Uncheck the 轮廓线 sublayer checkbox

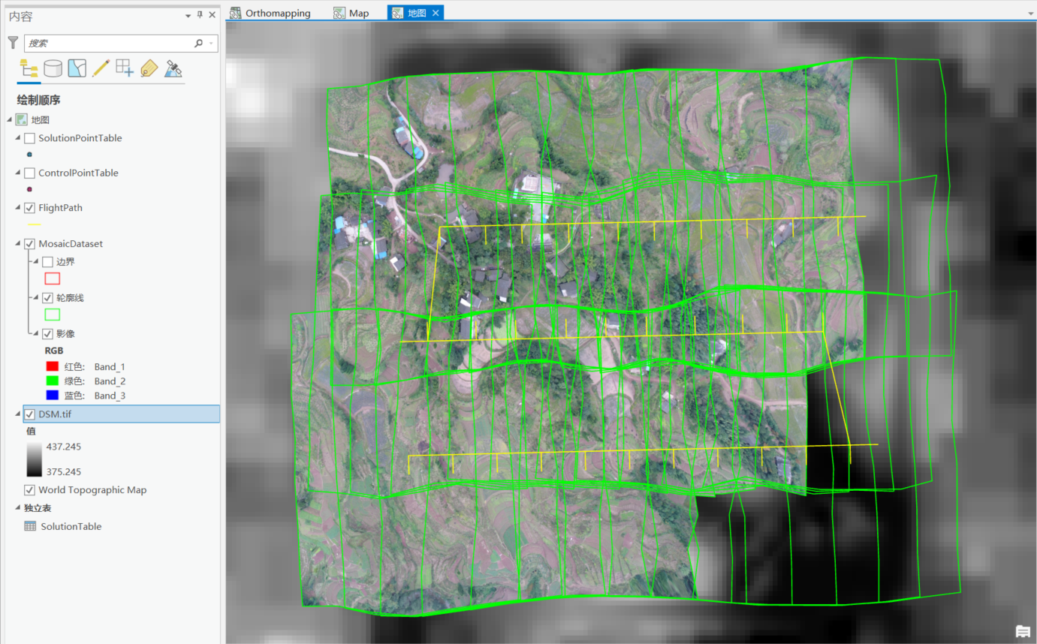tap(47, 298)
